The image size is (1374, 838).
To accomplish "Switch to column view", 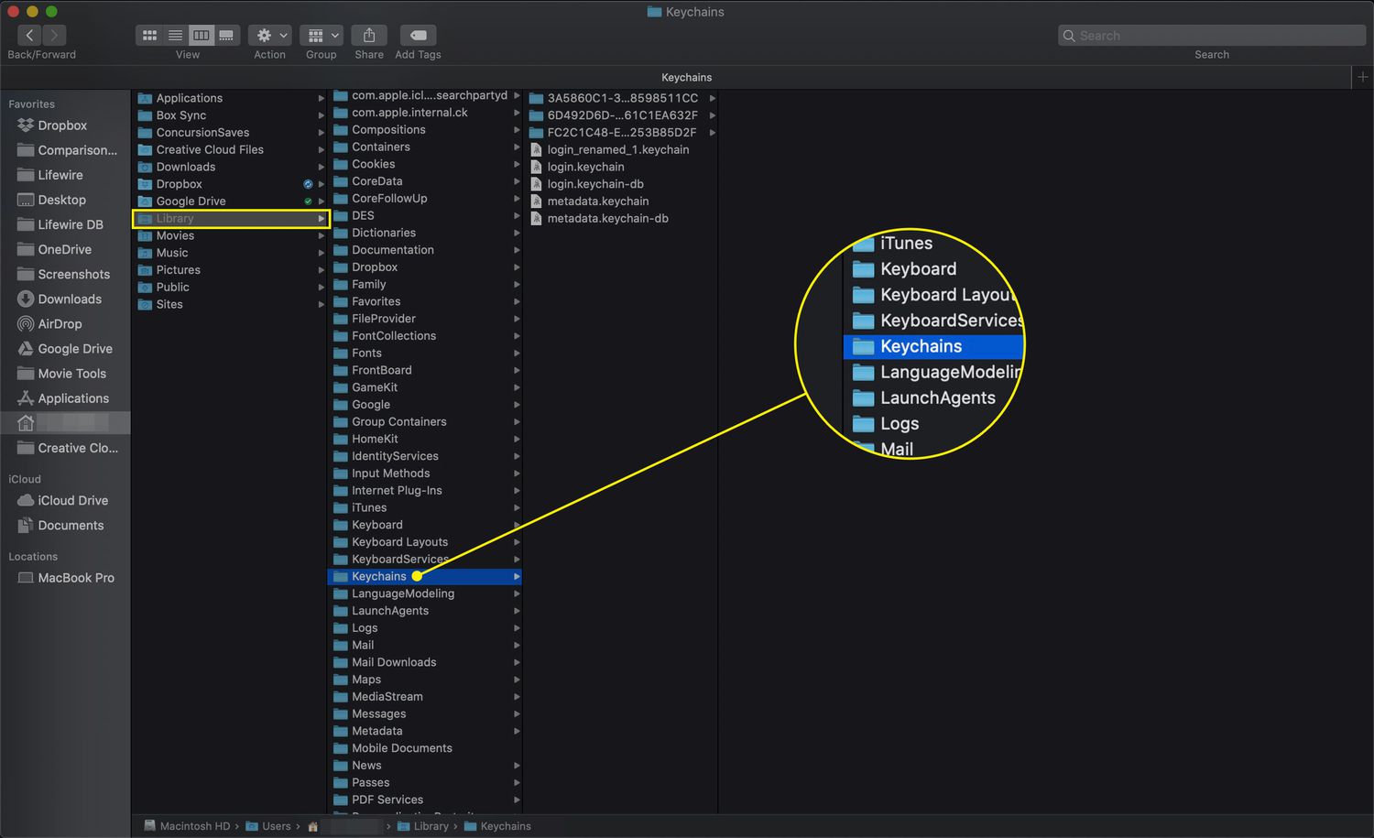I will click(201, 36).
